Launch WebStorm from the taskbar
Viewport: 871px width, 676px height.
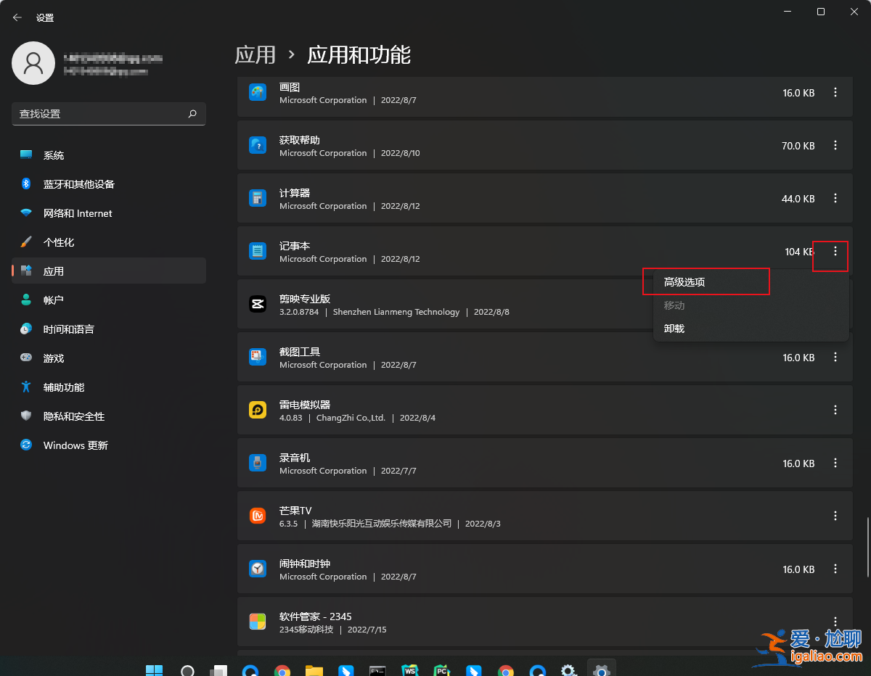(410, 669)
